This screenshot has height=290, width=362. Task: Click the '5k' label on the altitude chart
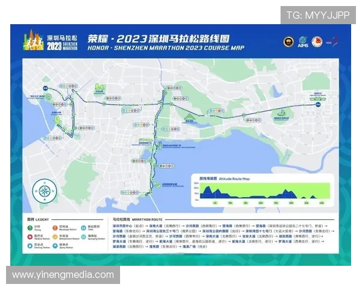215,203
